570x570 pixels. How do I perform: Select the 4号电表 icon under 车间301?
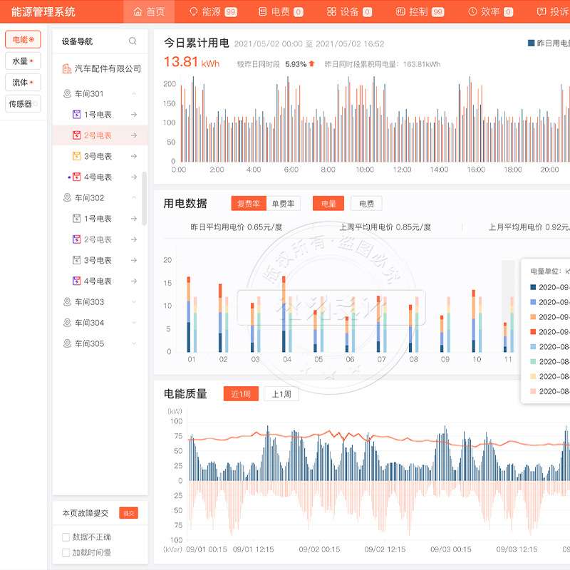(x=76, y=177)
